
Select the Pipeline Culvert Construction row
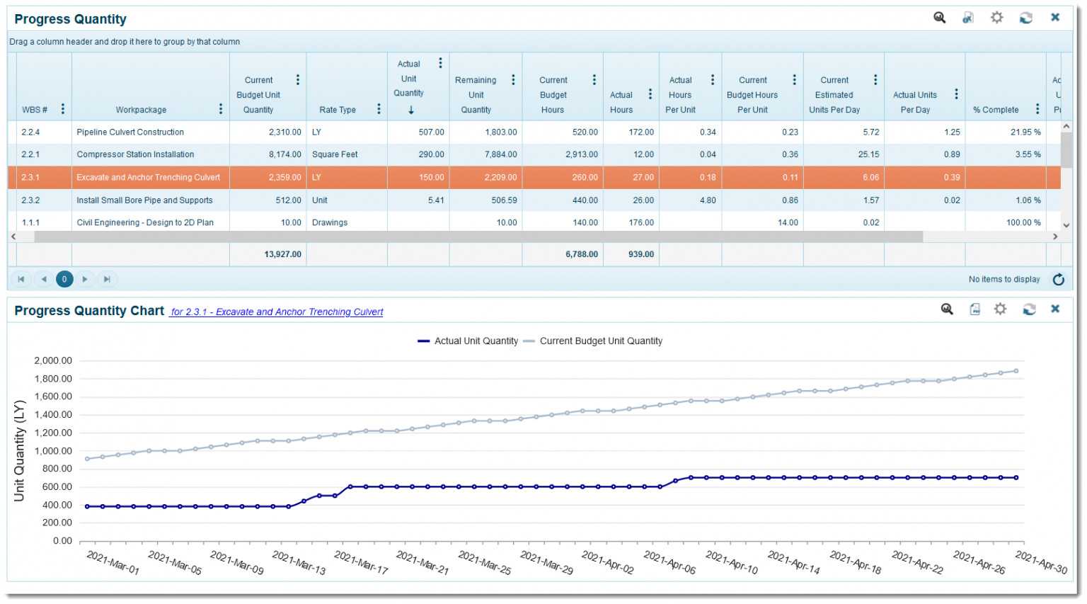pyautogui.click(x=130, y=132)
